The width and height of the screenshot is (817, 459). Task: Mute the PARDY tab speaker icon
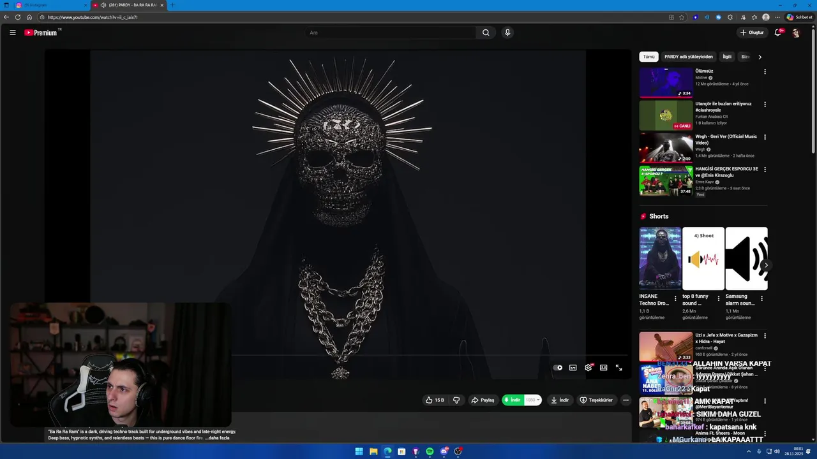[x=103, y=5]
